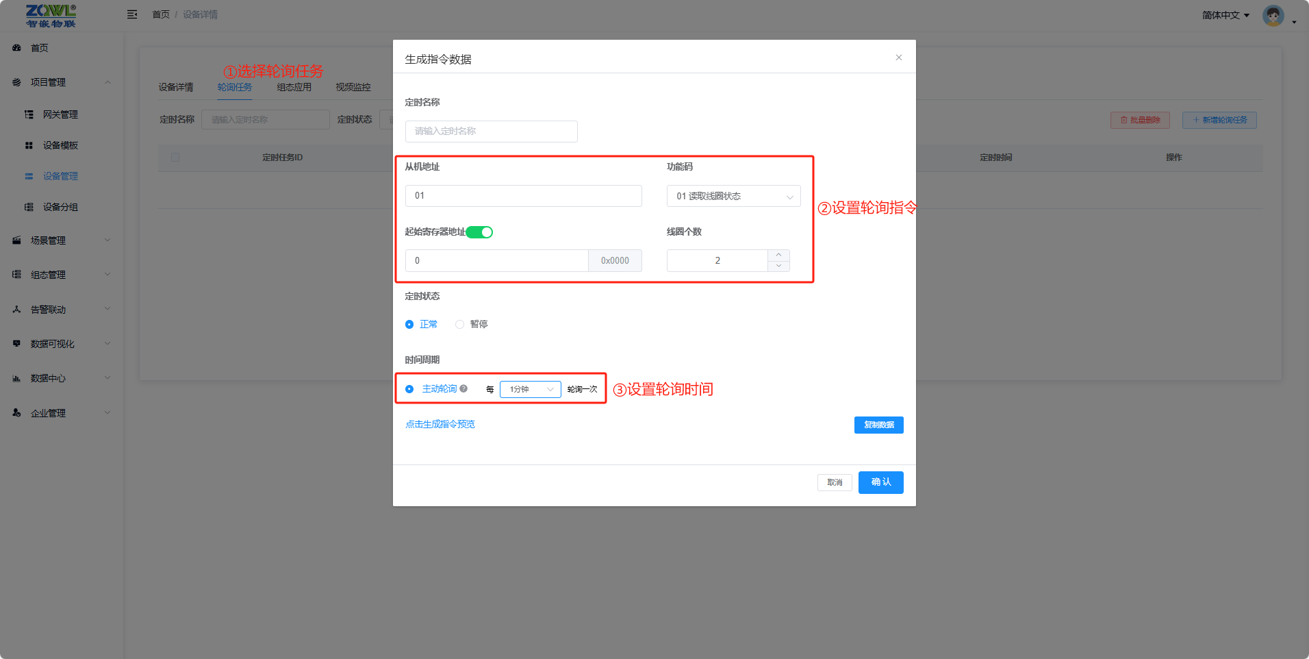Click the 场景管理 sidebar icon
Screen dimensions: 1309x659
pyautogui.click(x=17, y=240)
